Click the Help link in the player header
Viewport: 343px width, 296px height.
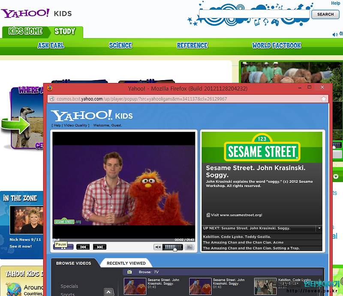click(57, 125)
